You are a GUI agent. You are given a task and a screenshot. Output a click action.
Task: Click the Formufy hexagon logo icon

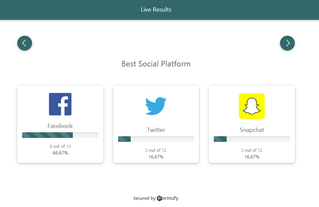159,198
